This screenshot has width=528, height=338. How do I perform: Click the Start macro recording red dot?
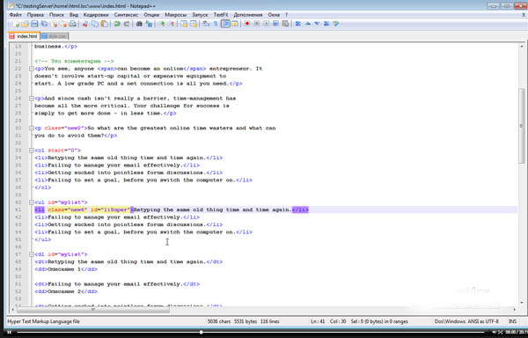tap(247, 24)
